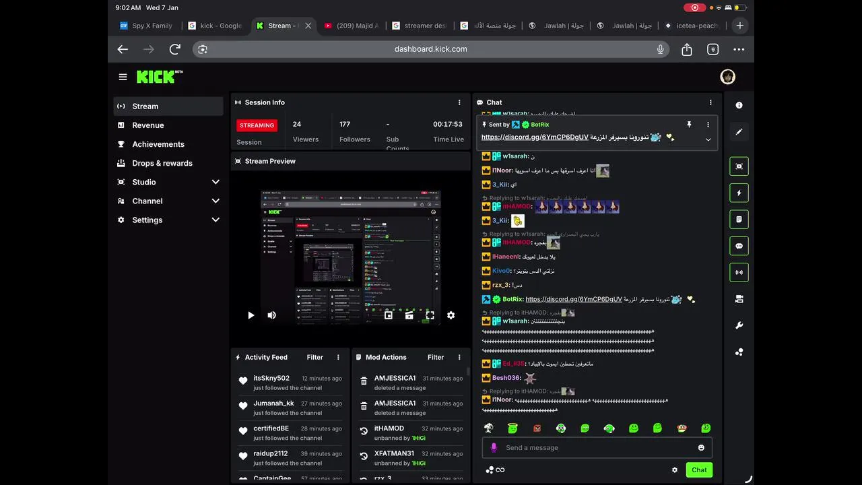Toggle theater mode on preview player
862x485 pixels.
pos(409,315)
